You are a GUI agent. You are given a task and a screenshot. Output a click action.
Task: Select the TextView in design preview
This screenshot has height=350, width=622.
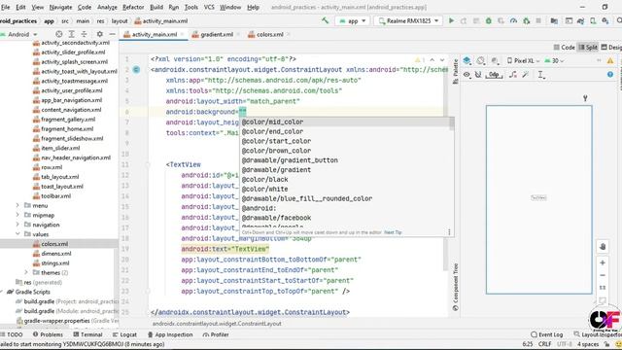[538, 197]
